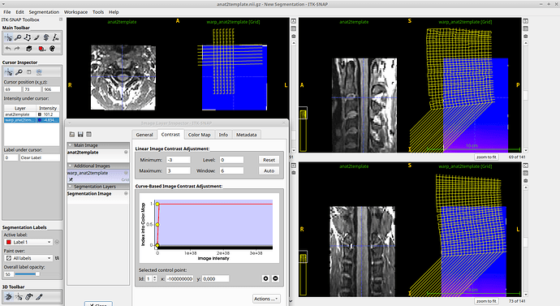Switch Cursor Inspector to synchronization page
The width and height of the screenshot is (560, 306).
pos(39,72)
